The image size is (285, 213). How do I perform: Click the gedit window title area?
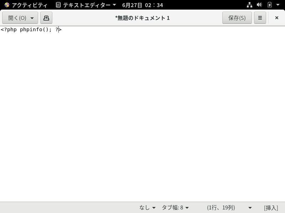pos(142,18)
